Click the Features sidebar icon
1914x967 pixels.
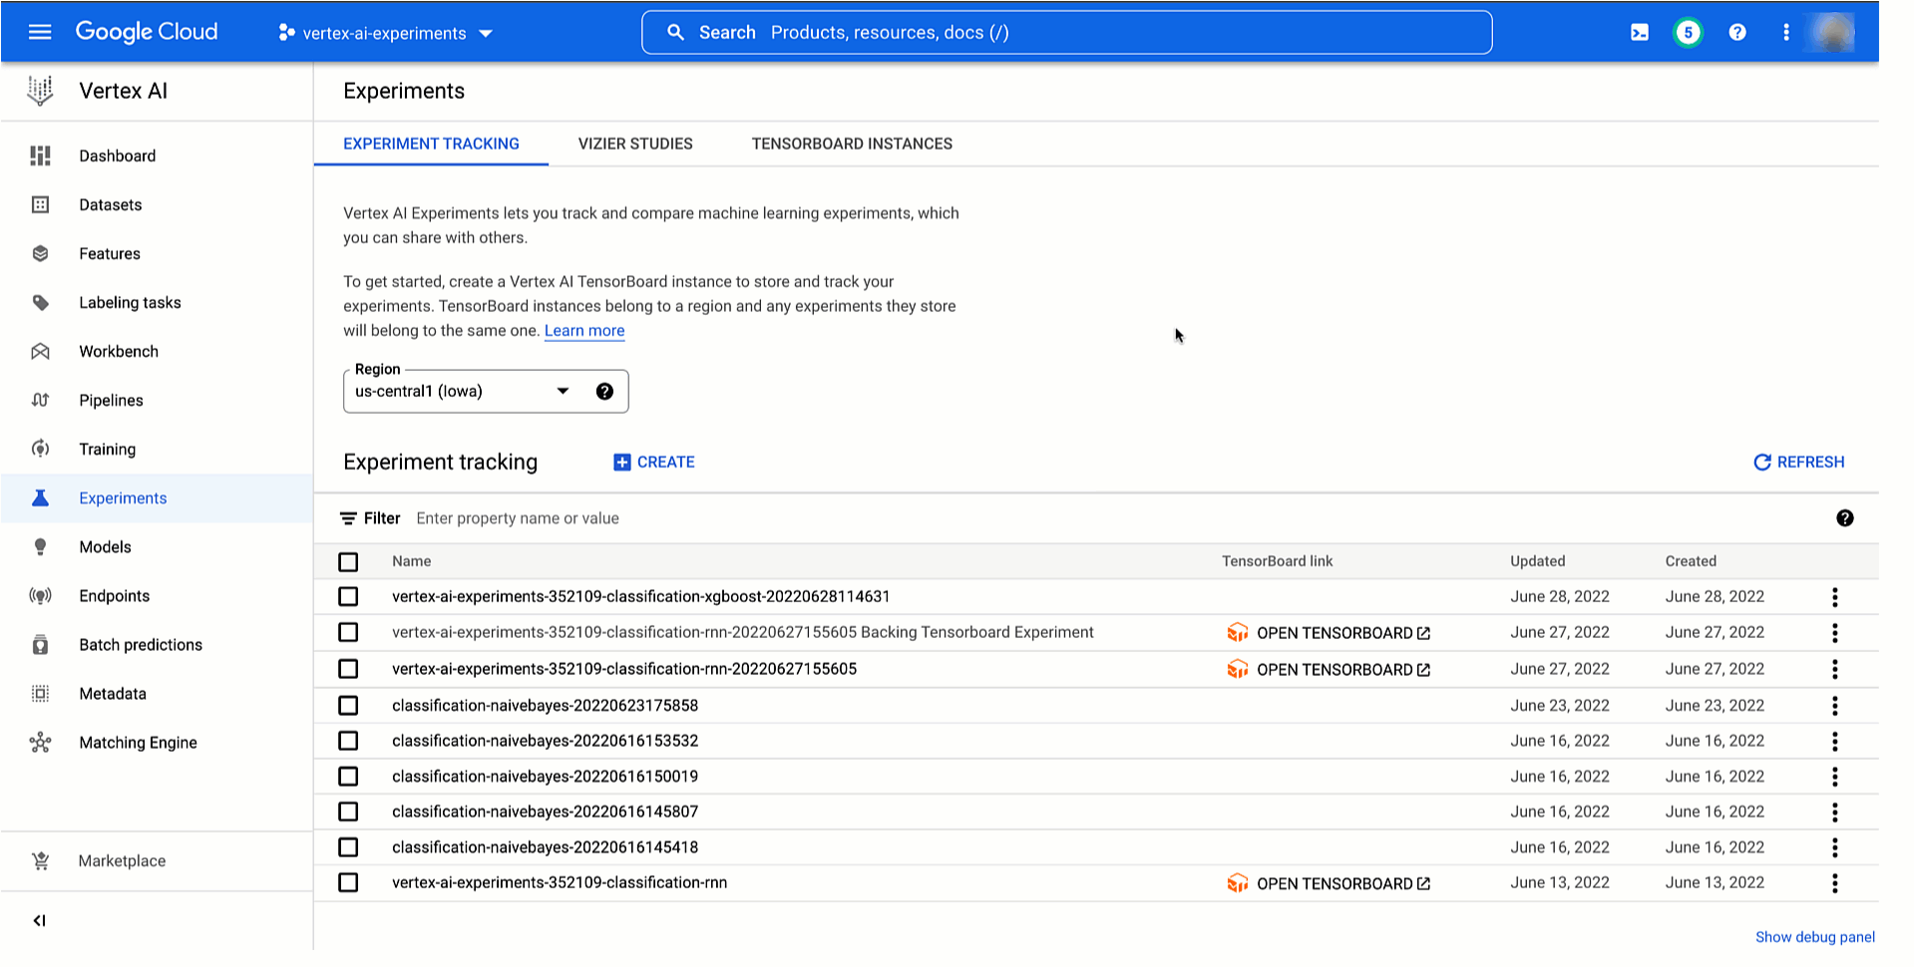pyautogui.click(x=40, y=253)
